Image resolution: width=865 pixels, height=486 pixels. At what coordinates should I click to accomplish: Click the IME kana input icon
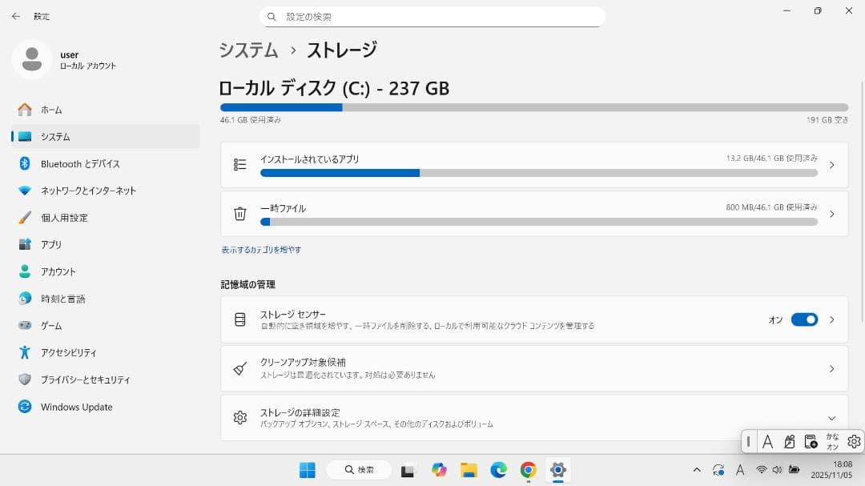831,441
